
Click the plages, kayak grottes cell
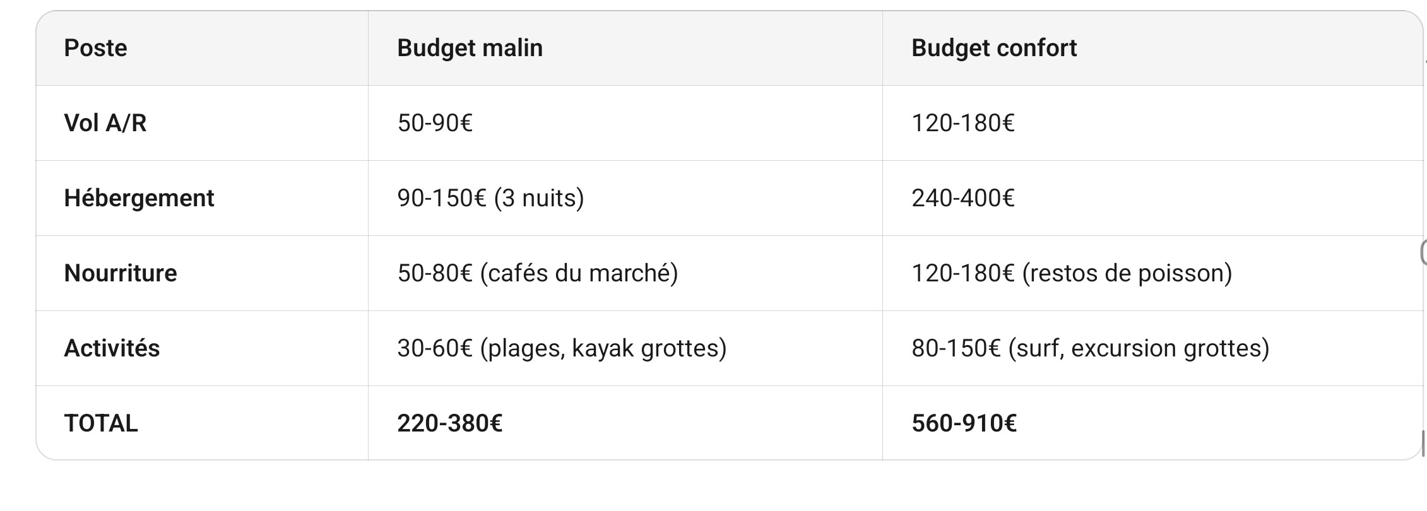(x=562, y=349)
